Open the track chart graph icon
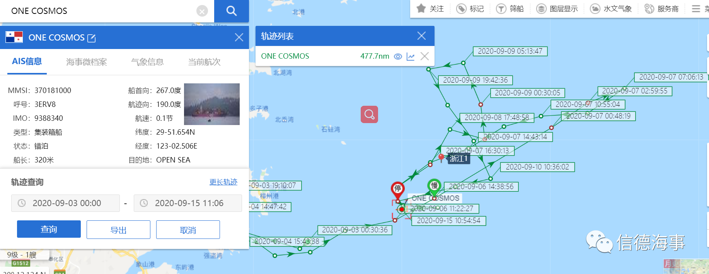 point(411,56)
